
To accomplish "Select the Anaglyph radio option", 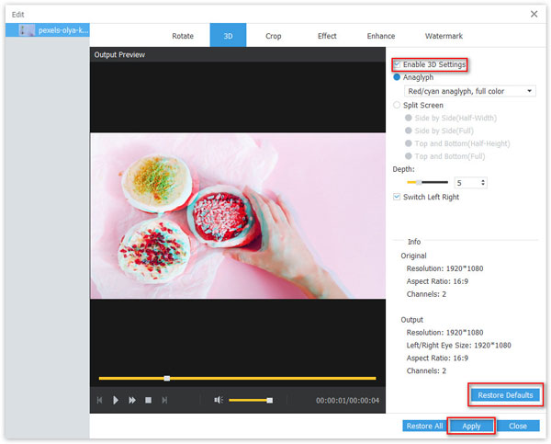I will (x=397, y=77).
